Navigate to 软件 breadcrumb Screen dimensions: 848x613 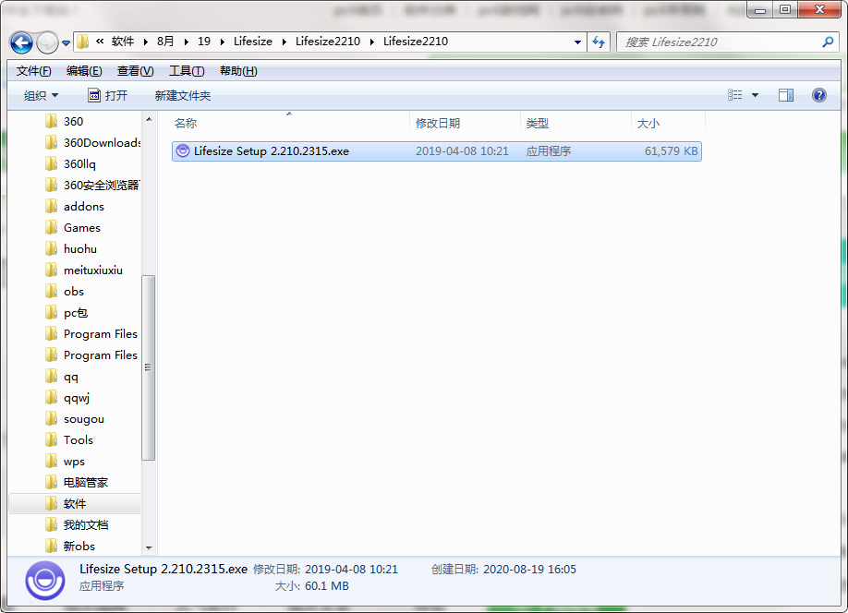[123, 42]
